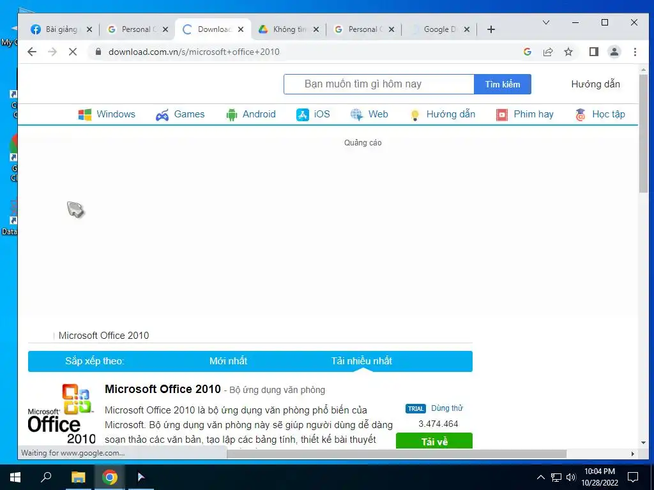Viewport: 654px width, 490px height.
Task: Open the iOS category
Action: point(313,114)
